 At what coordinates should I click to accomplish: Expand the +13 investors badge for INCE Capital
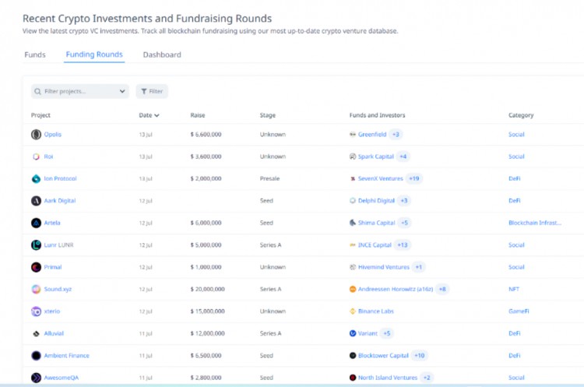pos(403,245)
